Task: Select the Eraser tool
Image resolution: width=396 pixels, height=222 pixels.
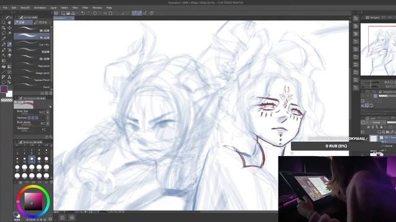Action: tap(10, 55)
